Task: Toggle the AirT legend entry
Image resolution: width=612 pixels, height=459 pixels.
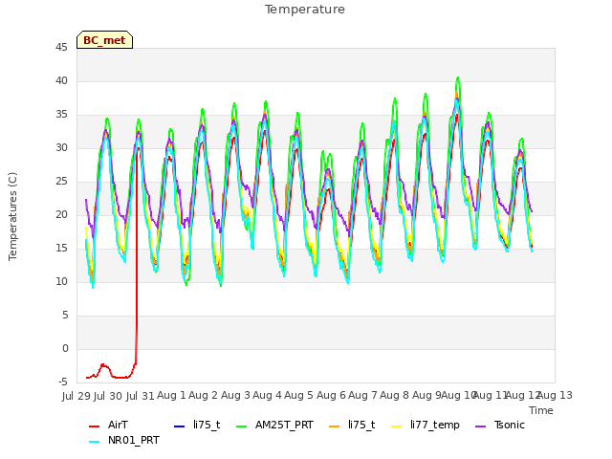Action: pos(108,425)
